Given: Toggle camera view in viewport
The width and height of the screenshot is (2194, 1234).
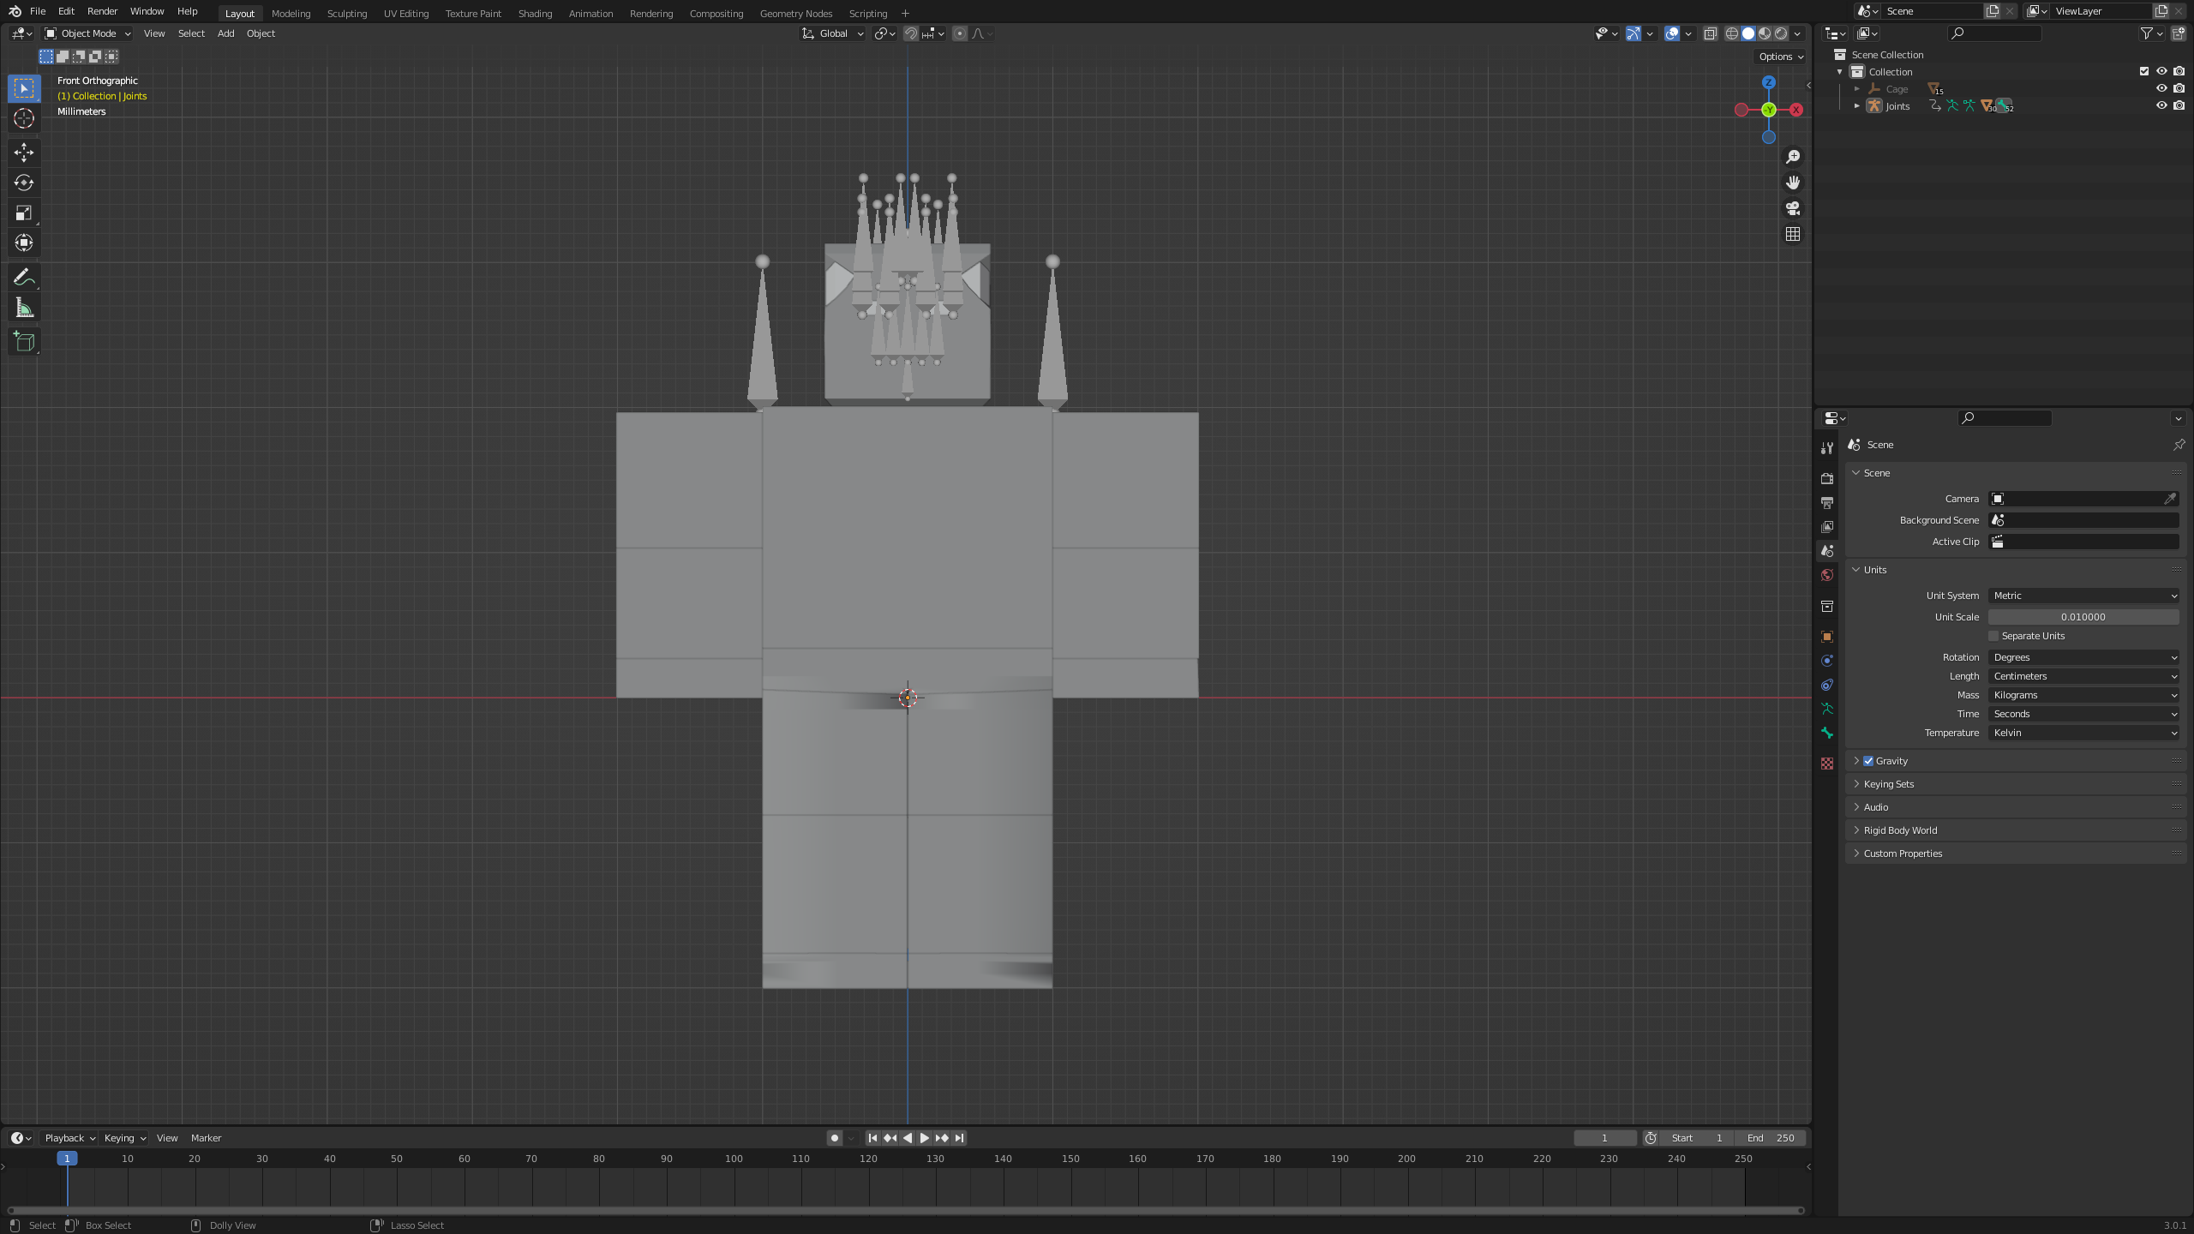Looking at the screenshot, I should 1792,208.
